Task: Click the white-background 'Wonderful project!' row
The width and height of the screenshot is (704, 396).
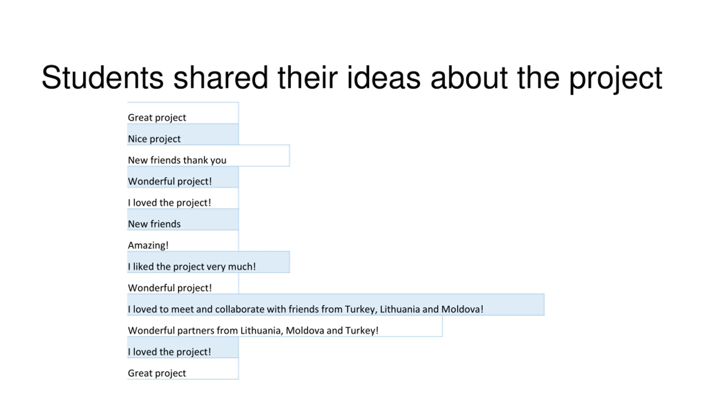Action: pyautogui.click(x=183, y=283)
